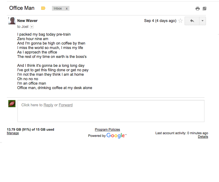Screen dimensions: 219x182
Task: Click the reply arrow button
Action: [192, 21]
